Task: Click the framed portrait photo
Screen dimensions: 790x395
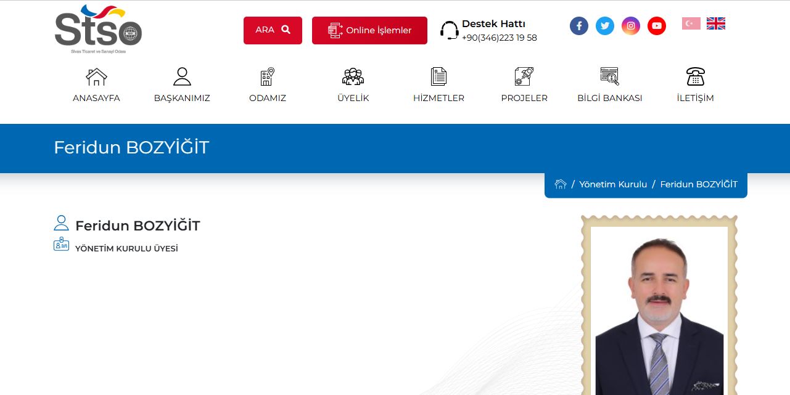Action: (x=659, y=306)
